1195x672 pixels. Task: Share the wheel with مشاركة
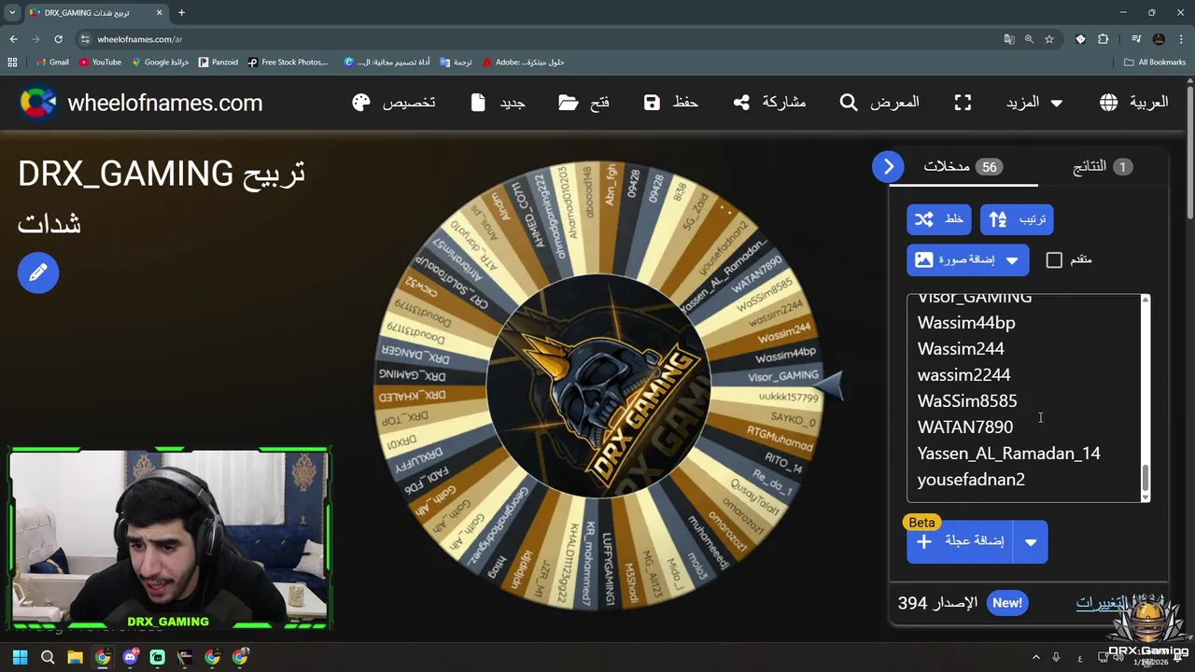[x=769, y=103]
